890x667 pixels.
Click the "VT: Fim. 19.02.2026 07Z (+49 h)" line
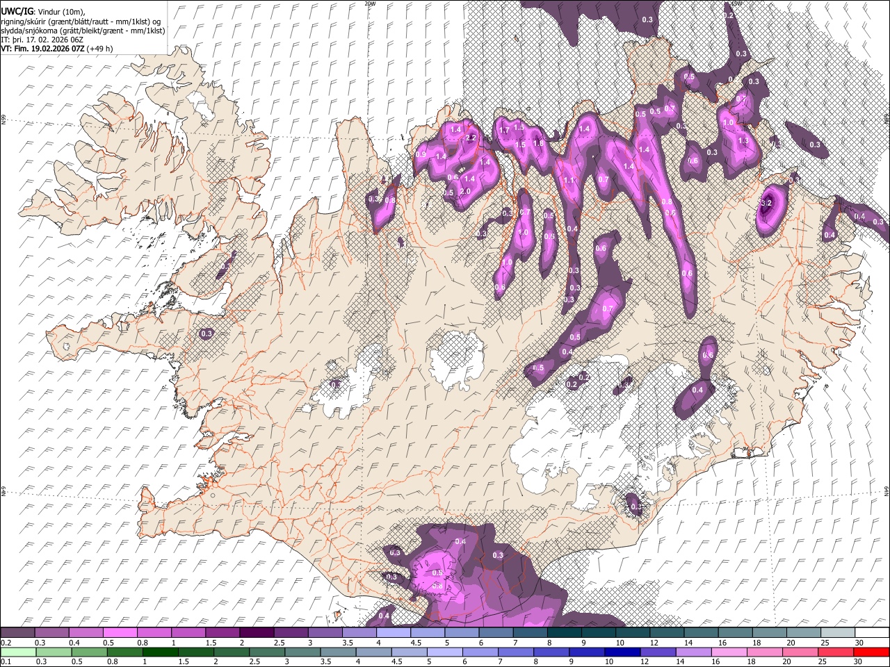point(56,49)
